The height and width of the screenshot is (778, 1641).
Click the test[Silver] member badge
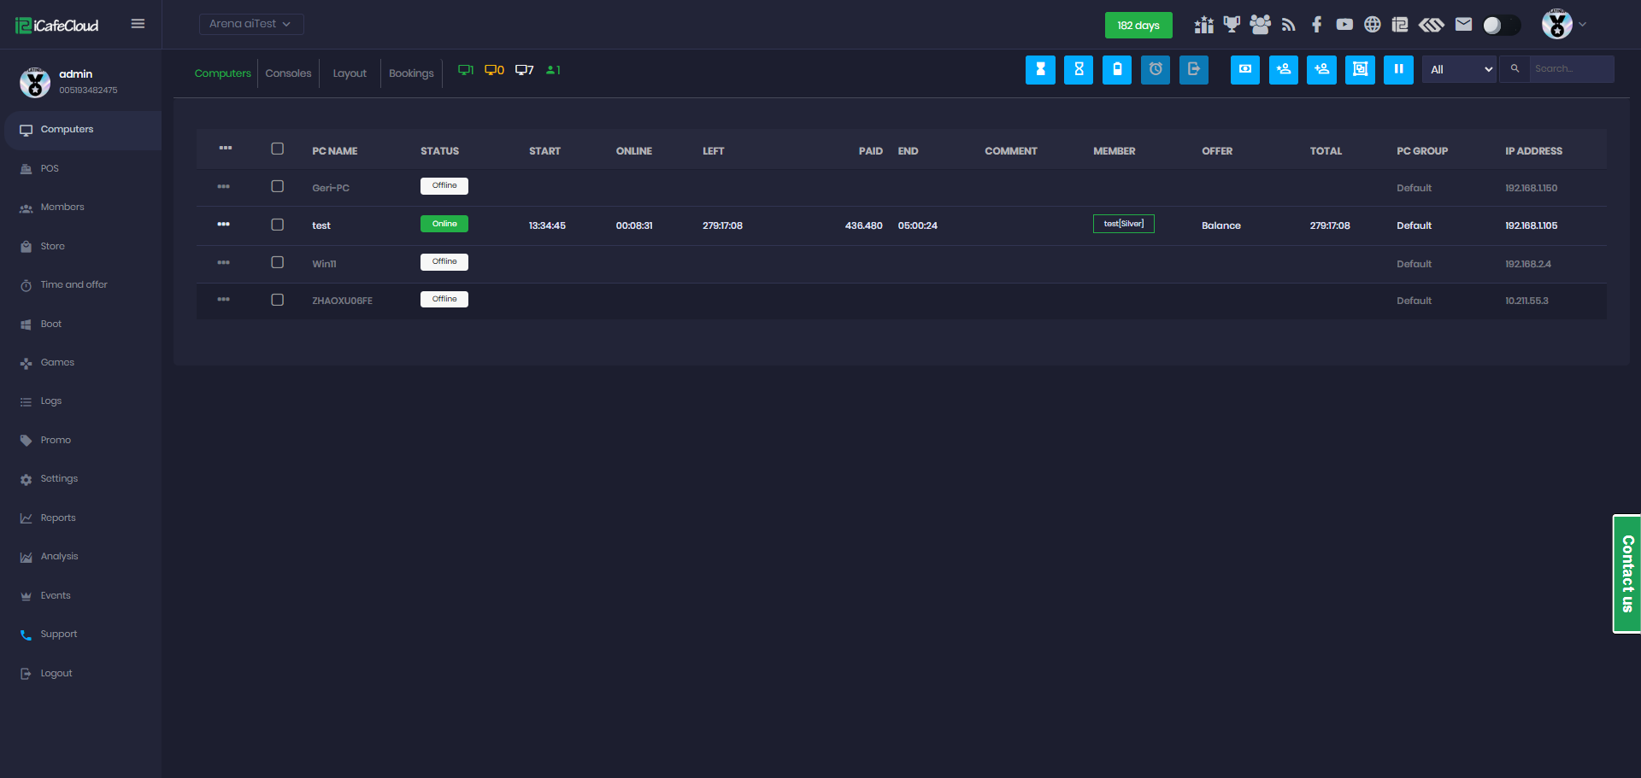(x=1123, y=224)
